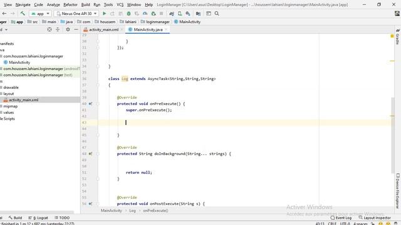Click the navigate Back arrow icon
This screenshot has width=401, height=225.
tap(4, 14)
